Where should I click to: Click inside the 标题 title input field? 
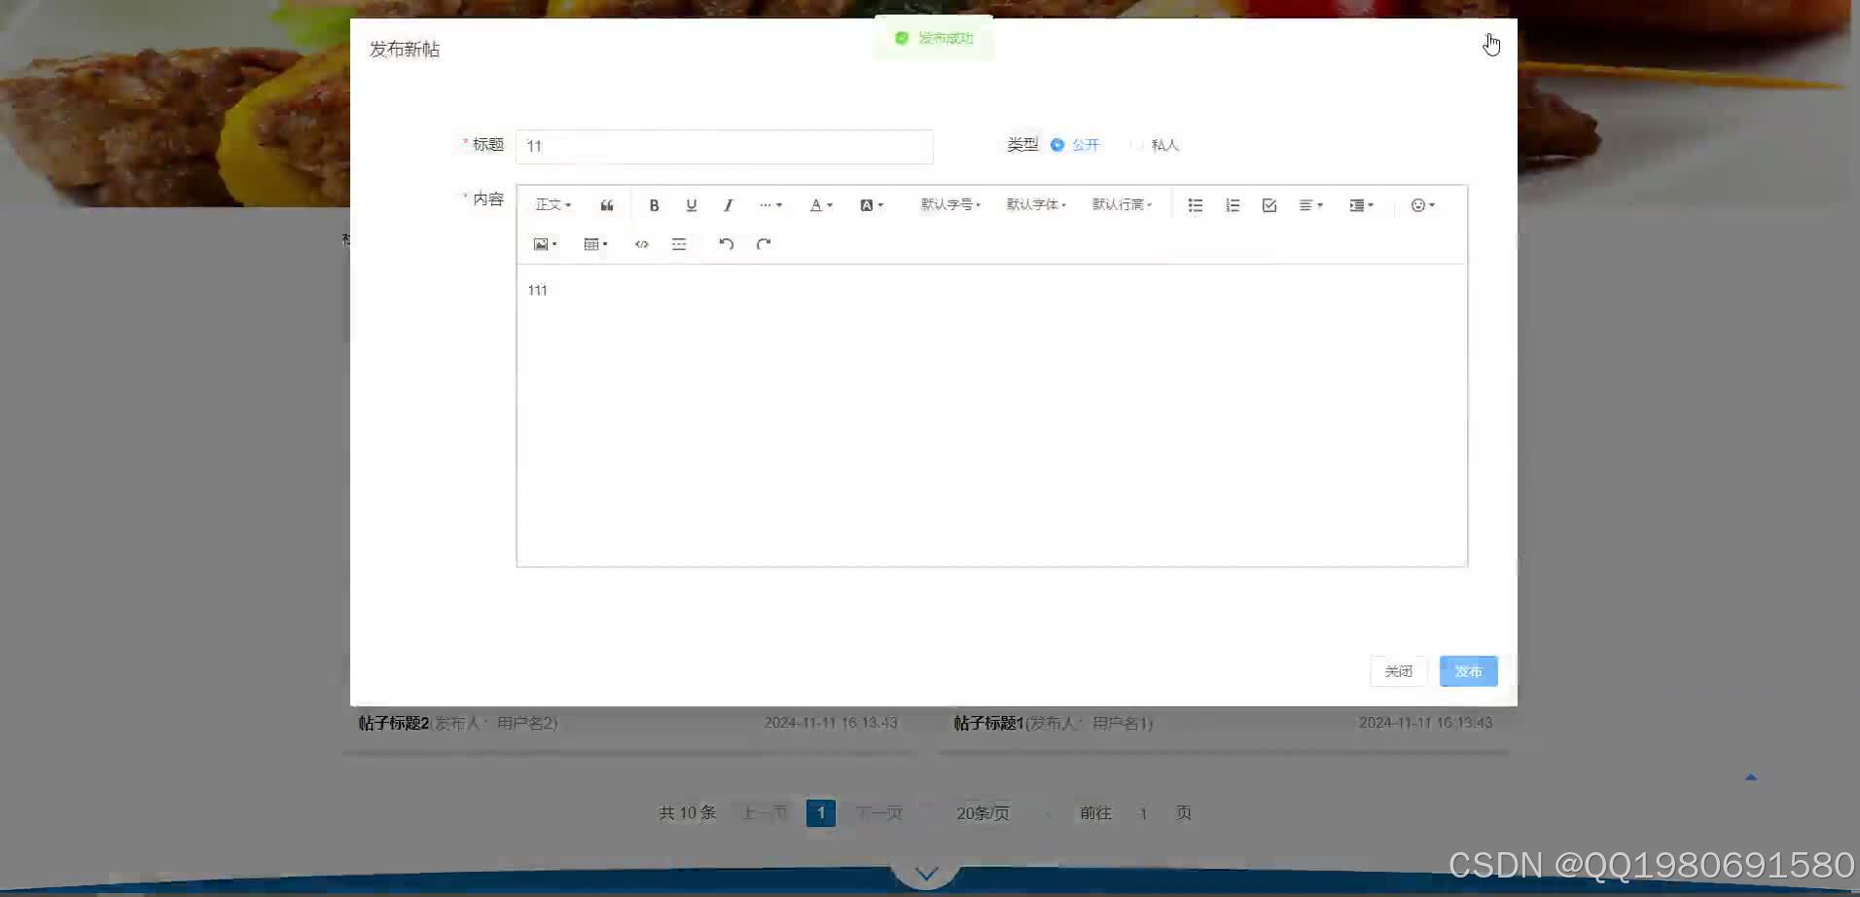[x=724, y=146]
